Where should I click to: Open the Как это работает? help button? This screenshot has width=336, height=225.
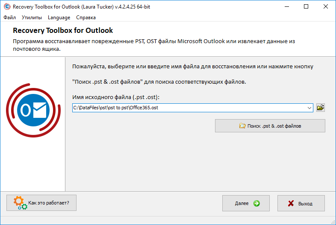(41, 202)
